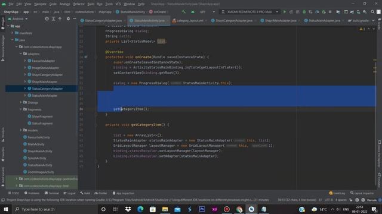Open the TODO tool window

(x=13, y=193)
